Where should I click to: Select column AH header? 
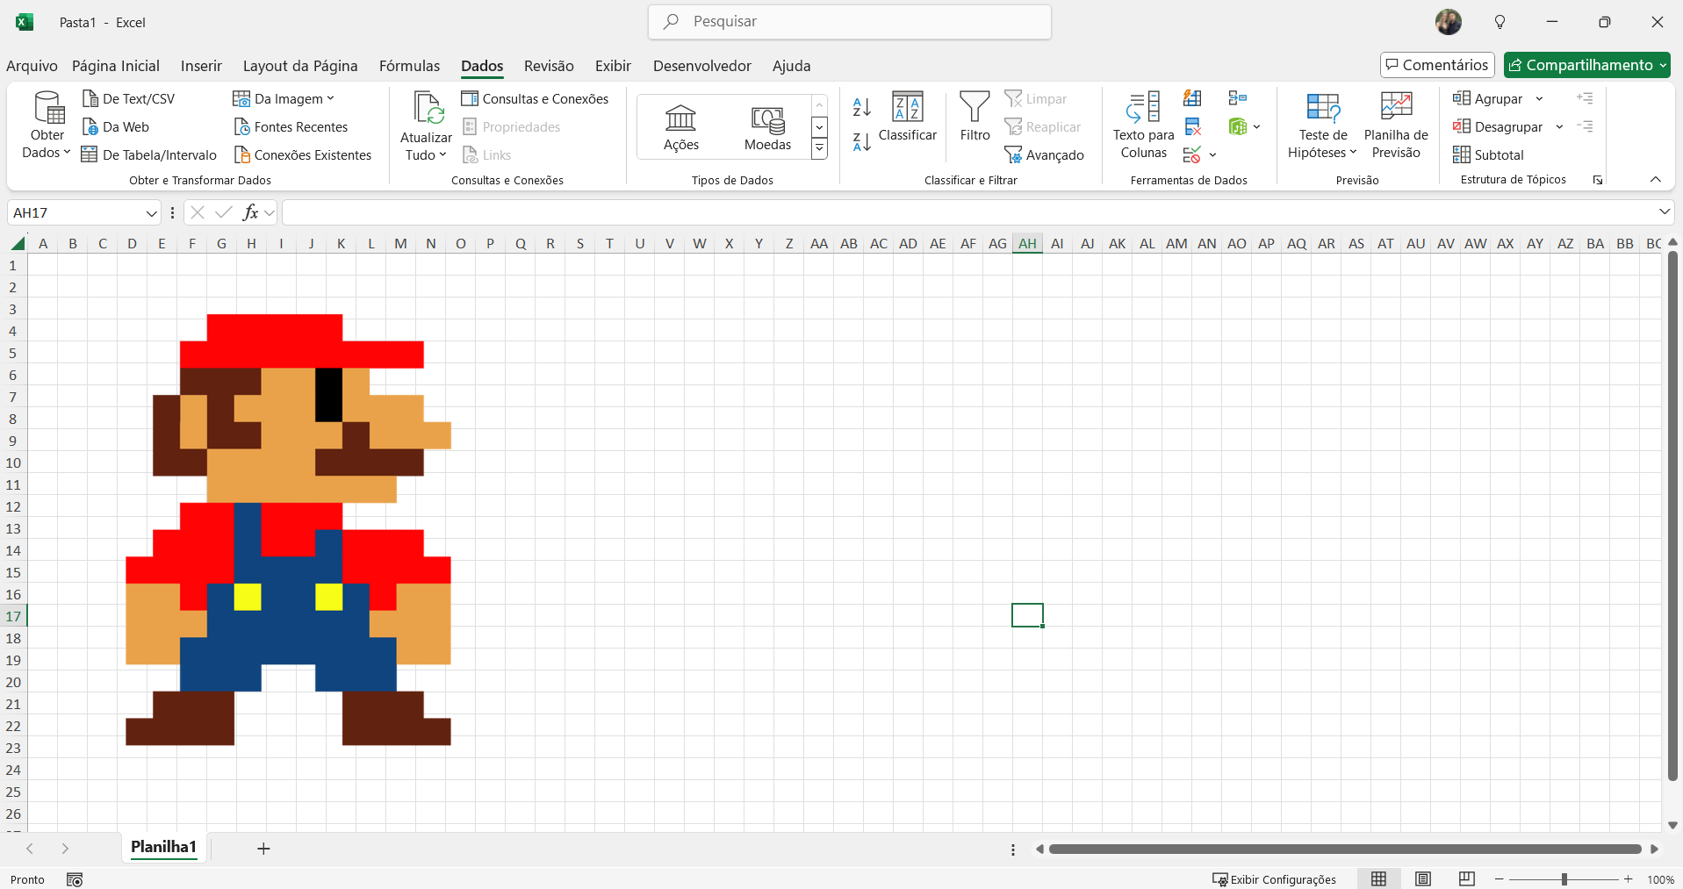point(1027,243)
